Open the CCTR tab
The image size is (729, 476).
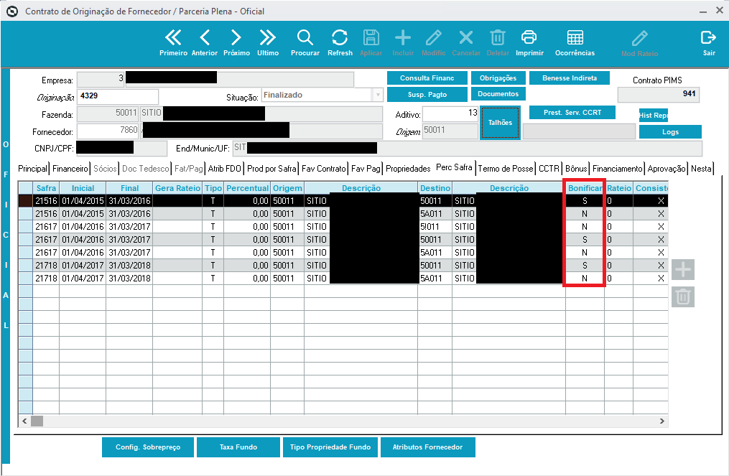pos(549,169)
